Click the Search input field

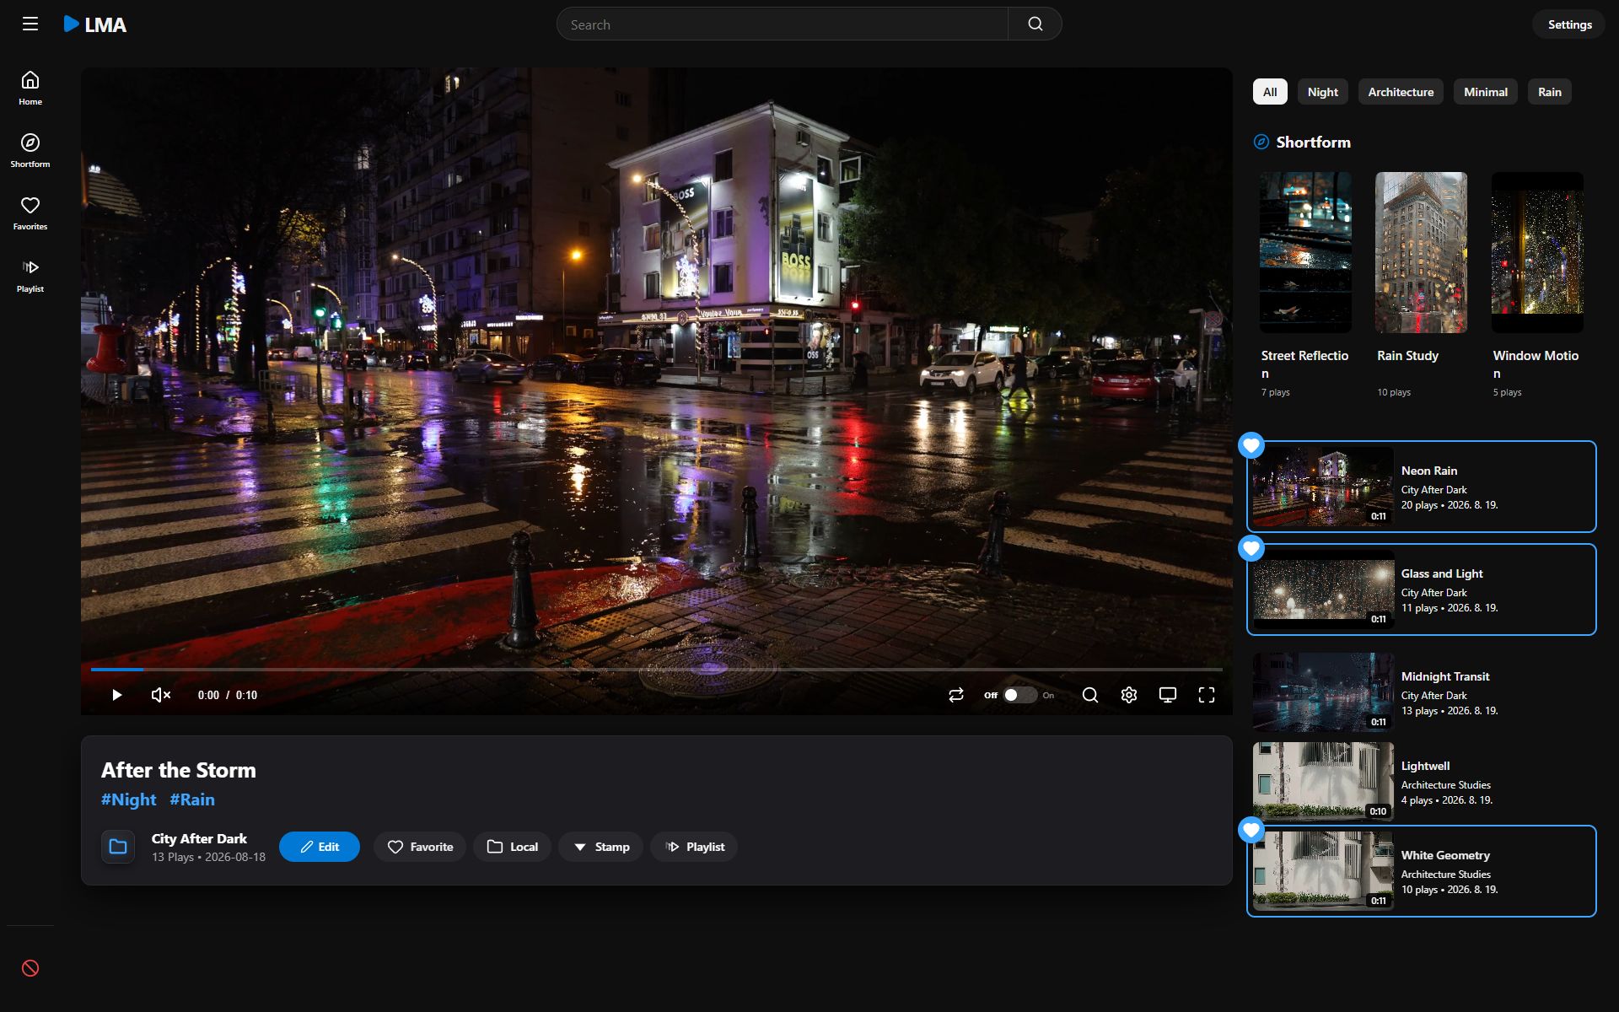click(x=782, y=24)
